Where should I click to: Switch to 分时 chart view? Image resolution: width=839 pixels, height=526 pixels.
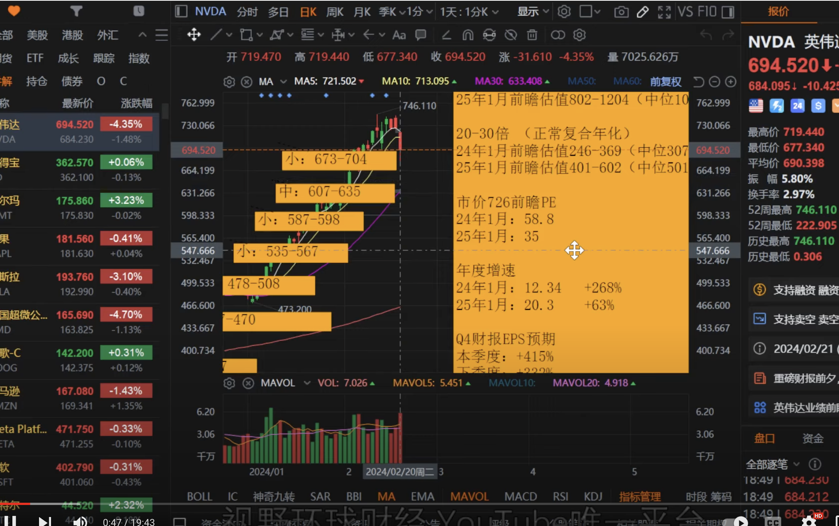pyautogui.click(x=247, y=12)
